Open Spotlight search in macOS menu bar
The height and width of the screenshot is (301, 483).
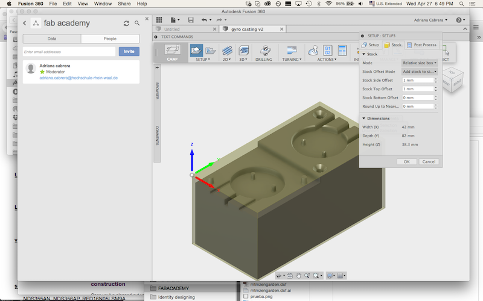tap(461, 4)
